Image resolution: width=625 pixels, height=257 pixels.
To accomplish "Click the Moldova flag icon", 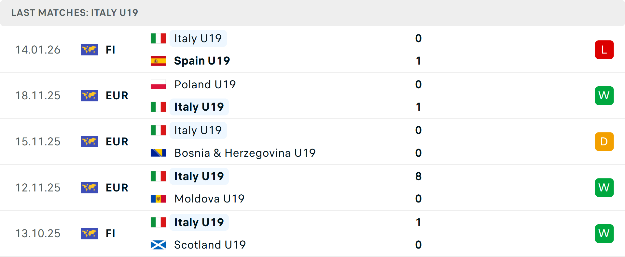I will click(158, 199).
